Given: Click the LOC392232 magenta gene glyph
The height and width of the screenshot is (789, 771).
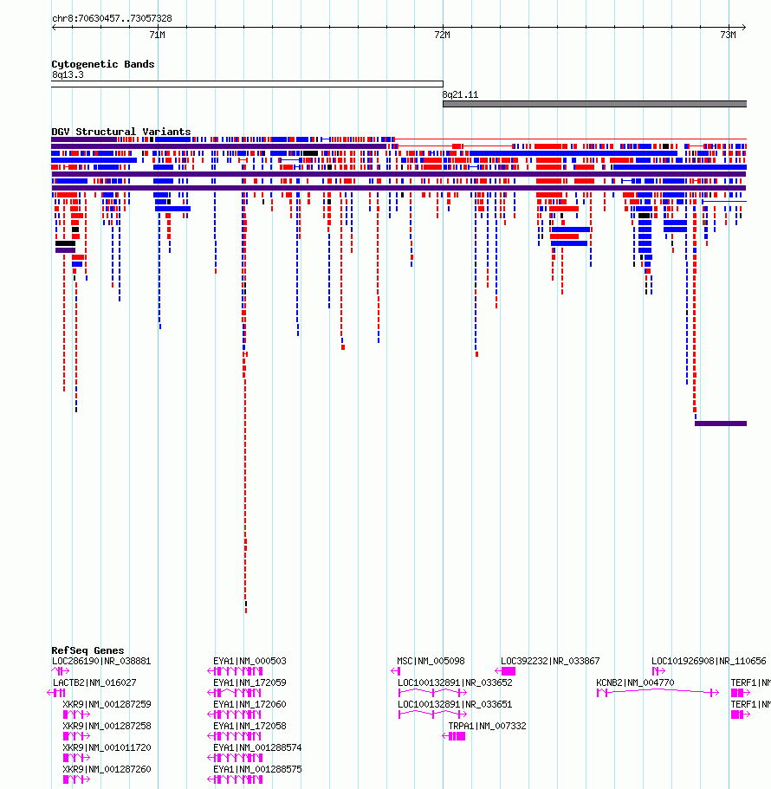Looking at the screenshot, I should 505,671.
